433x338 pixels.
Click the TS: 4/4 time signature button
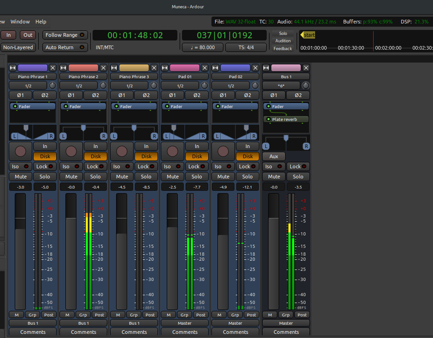[x=246, y=47]
